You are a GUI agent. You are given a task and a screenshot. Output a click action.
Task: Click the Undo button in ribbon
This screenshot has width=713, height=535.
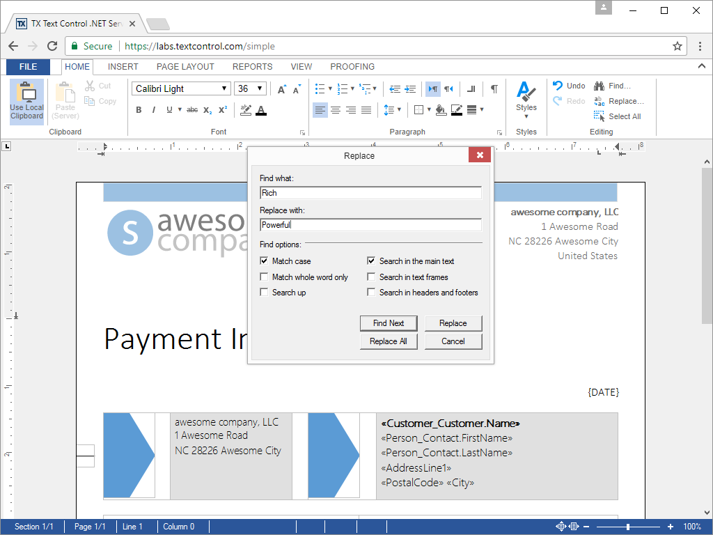tap(569, 86)
